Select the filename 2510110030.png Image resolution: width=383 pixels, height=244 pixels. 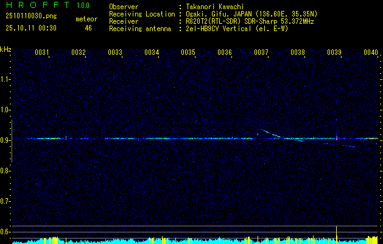coord(31,16)
